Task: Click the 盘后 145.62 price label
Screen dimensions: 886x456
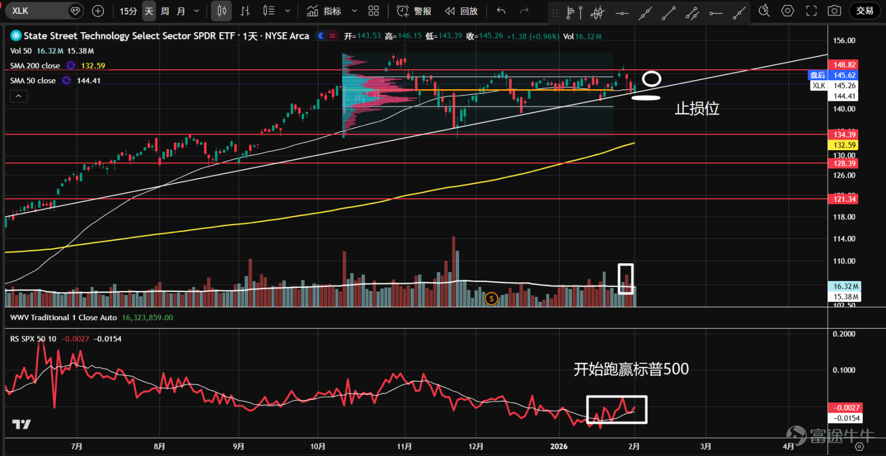Action: [x=833, y=75]
